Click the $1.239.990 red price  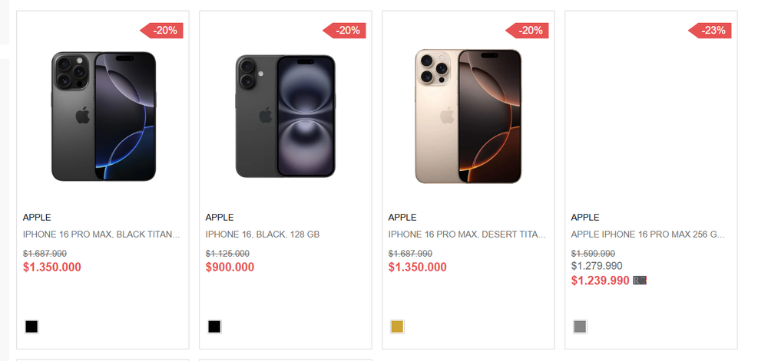pyautogui.click(x=600, y=281)
